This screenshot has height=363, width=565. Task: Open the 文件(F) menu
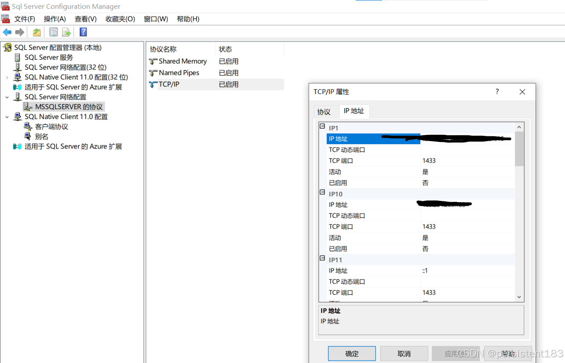25,19
